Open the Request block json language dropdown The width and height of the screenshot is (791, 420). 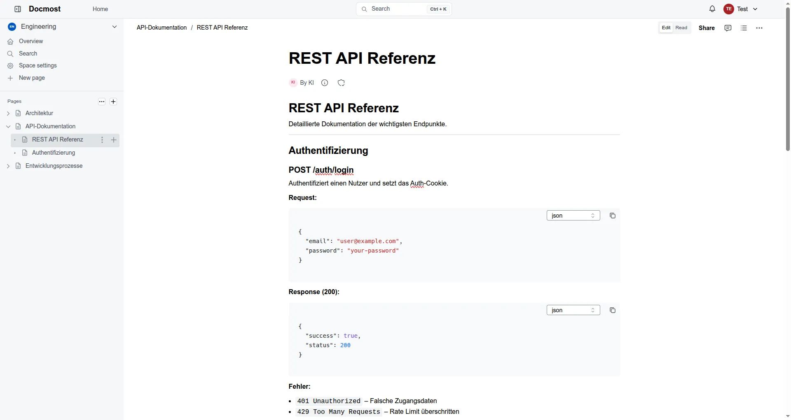tap(573, 216)
